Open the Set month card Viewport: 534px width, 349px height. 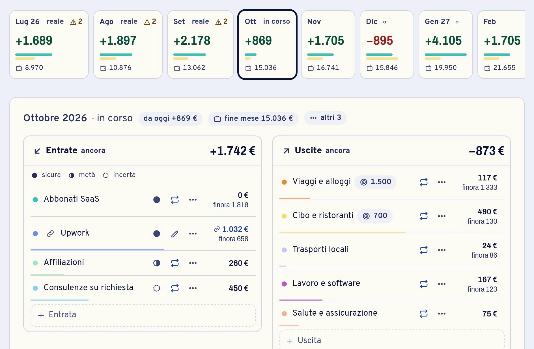pyautogui.click(x=200, y=44)
